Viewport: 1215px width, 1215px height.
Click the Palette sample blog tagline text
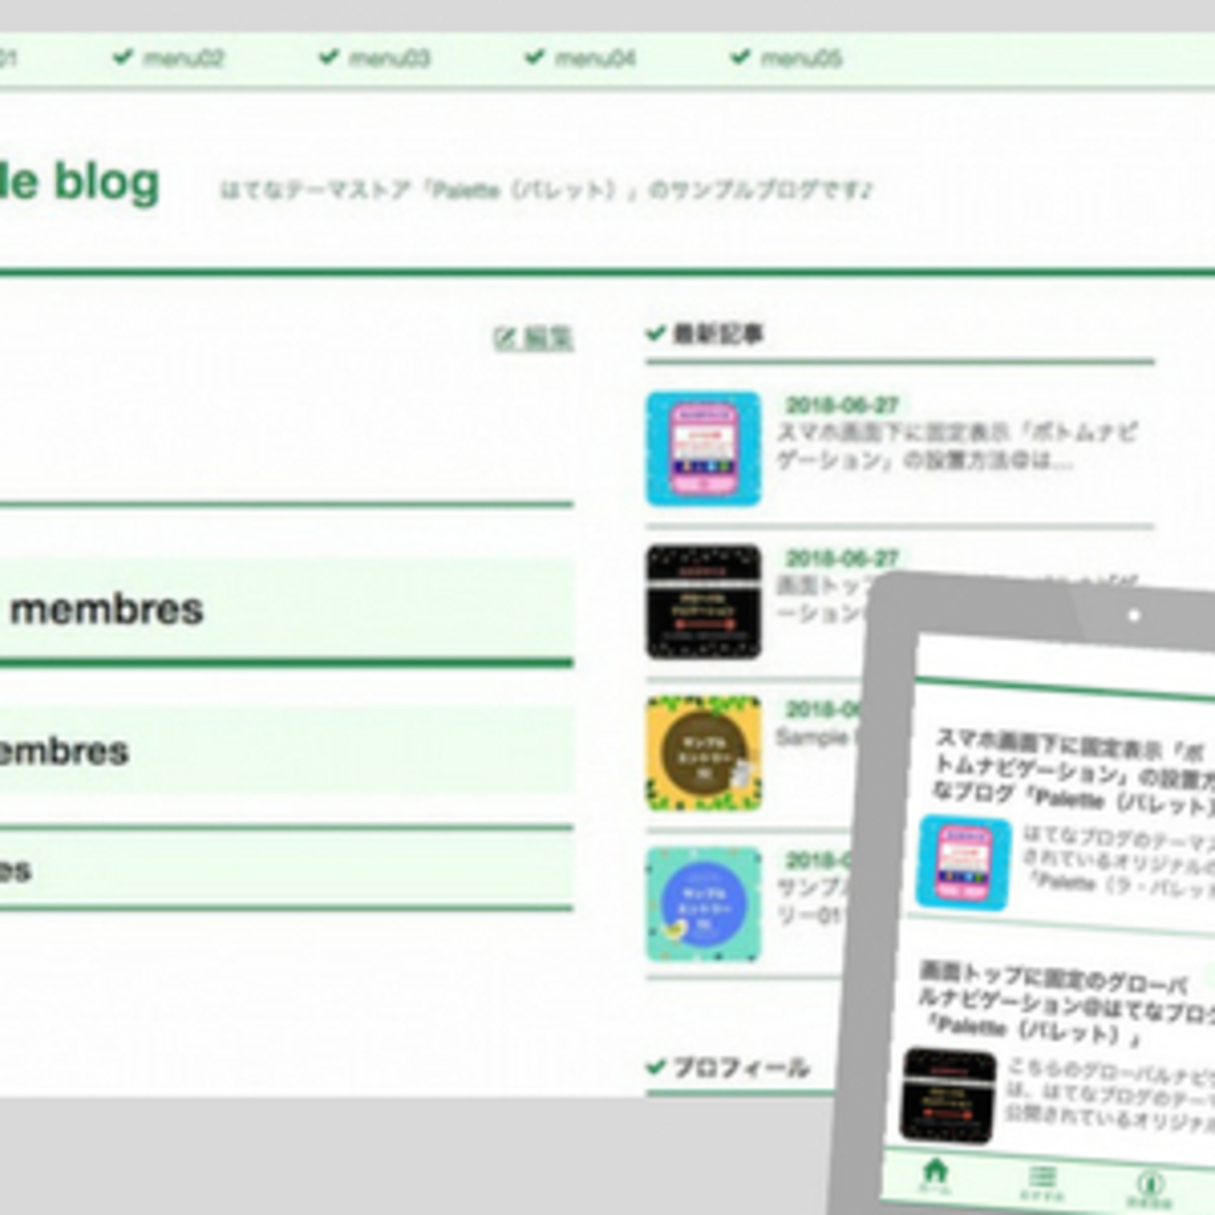click(x=546, y=191)
